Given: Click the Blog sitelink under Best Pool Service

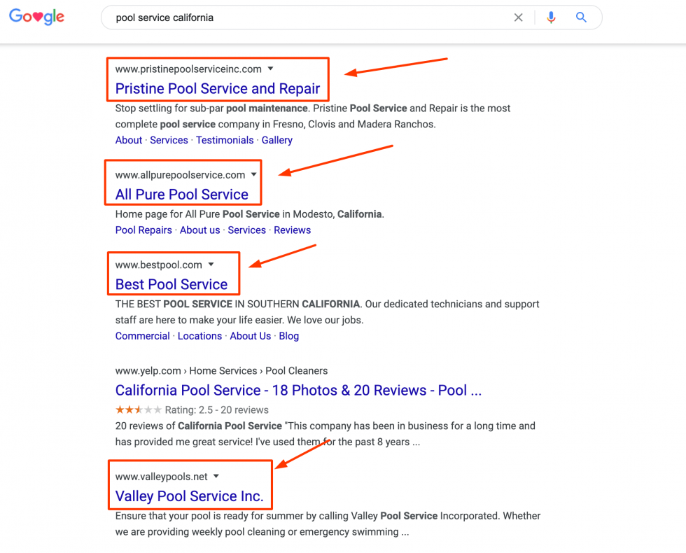Looking at the screenshot, I should pos(289,336).
